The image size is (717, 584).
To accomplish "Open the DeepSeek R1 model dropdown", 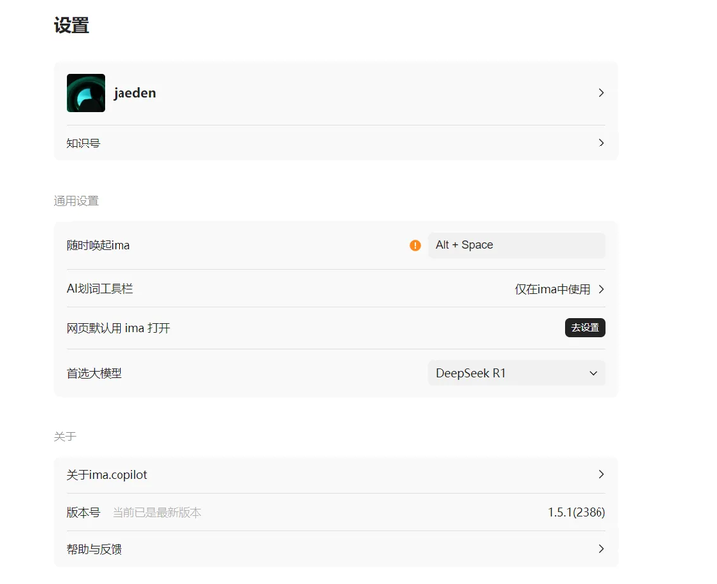I will point(517,373).
